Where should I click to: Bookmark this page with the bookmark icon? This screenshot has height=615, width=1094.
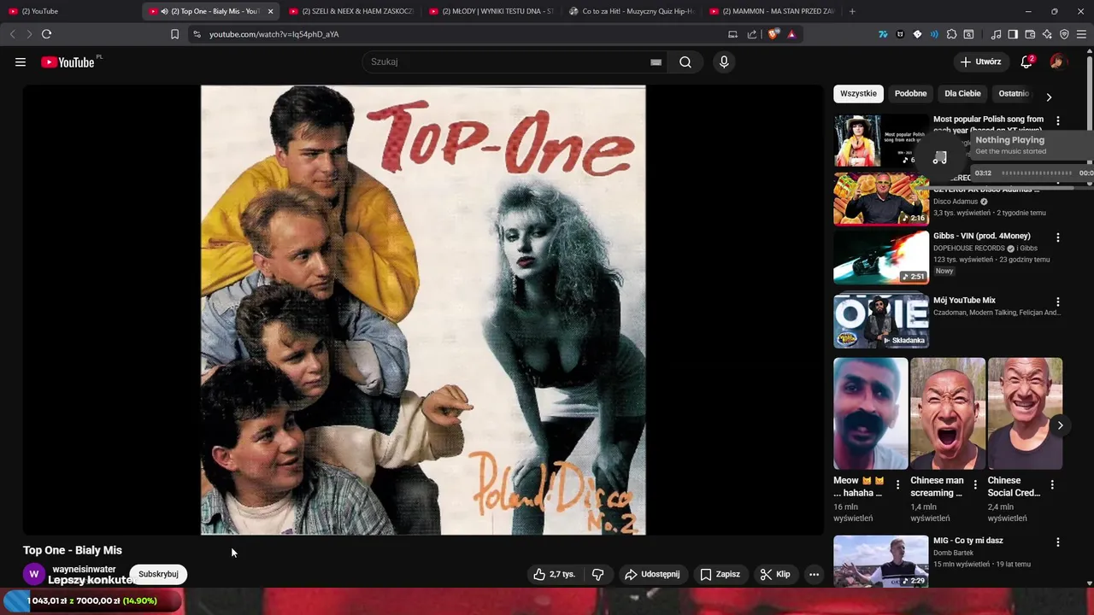point(174,34)
